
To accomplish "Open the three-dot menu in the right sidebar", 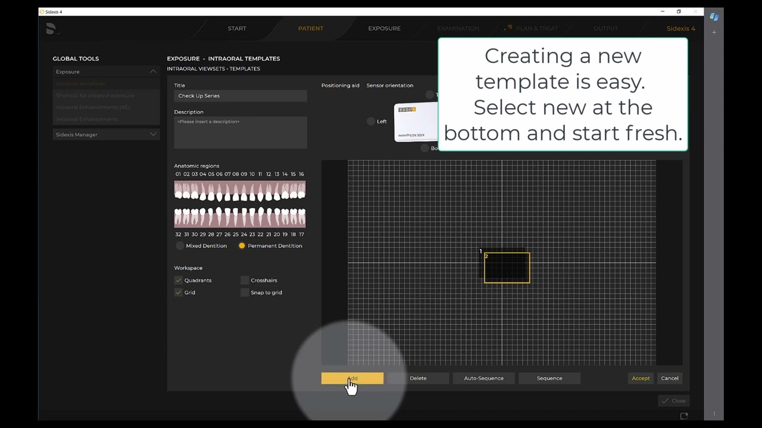I will pyautogui.click(x=714, y=414).
